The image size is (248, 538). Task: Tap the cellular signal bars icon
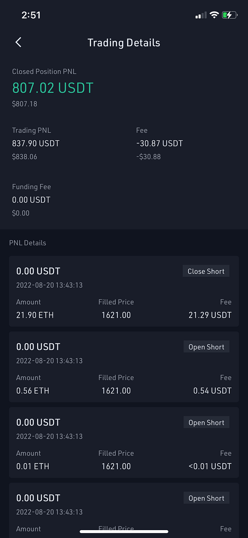coord(200,15)
